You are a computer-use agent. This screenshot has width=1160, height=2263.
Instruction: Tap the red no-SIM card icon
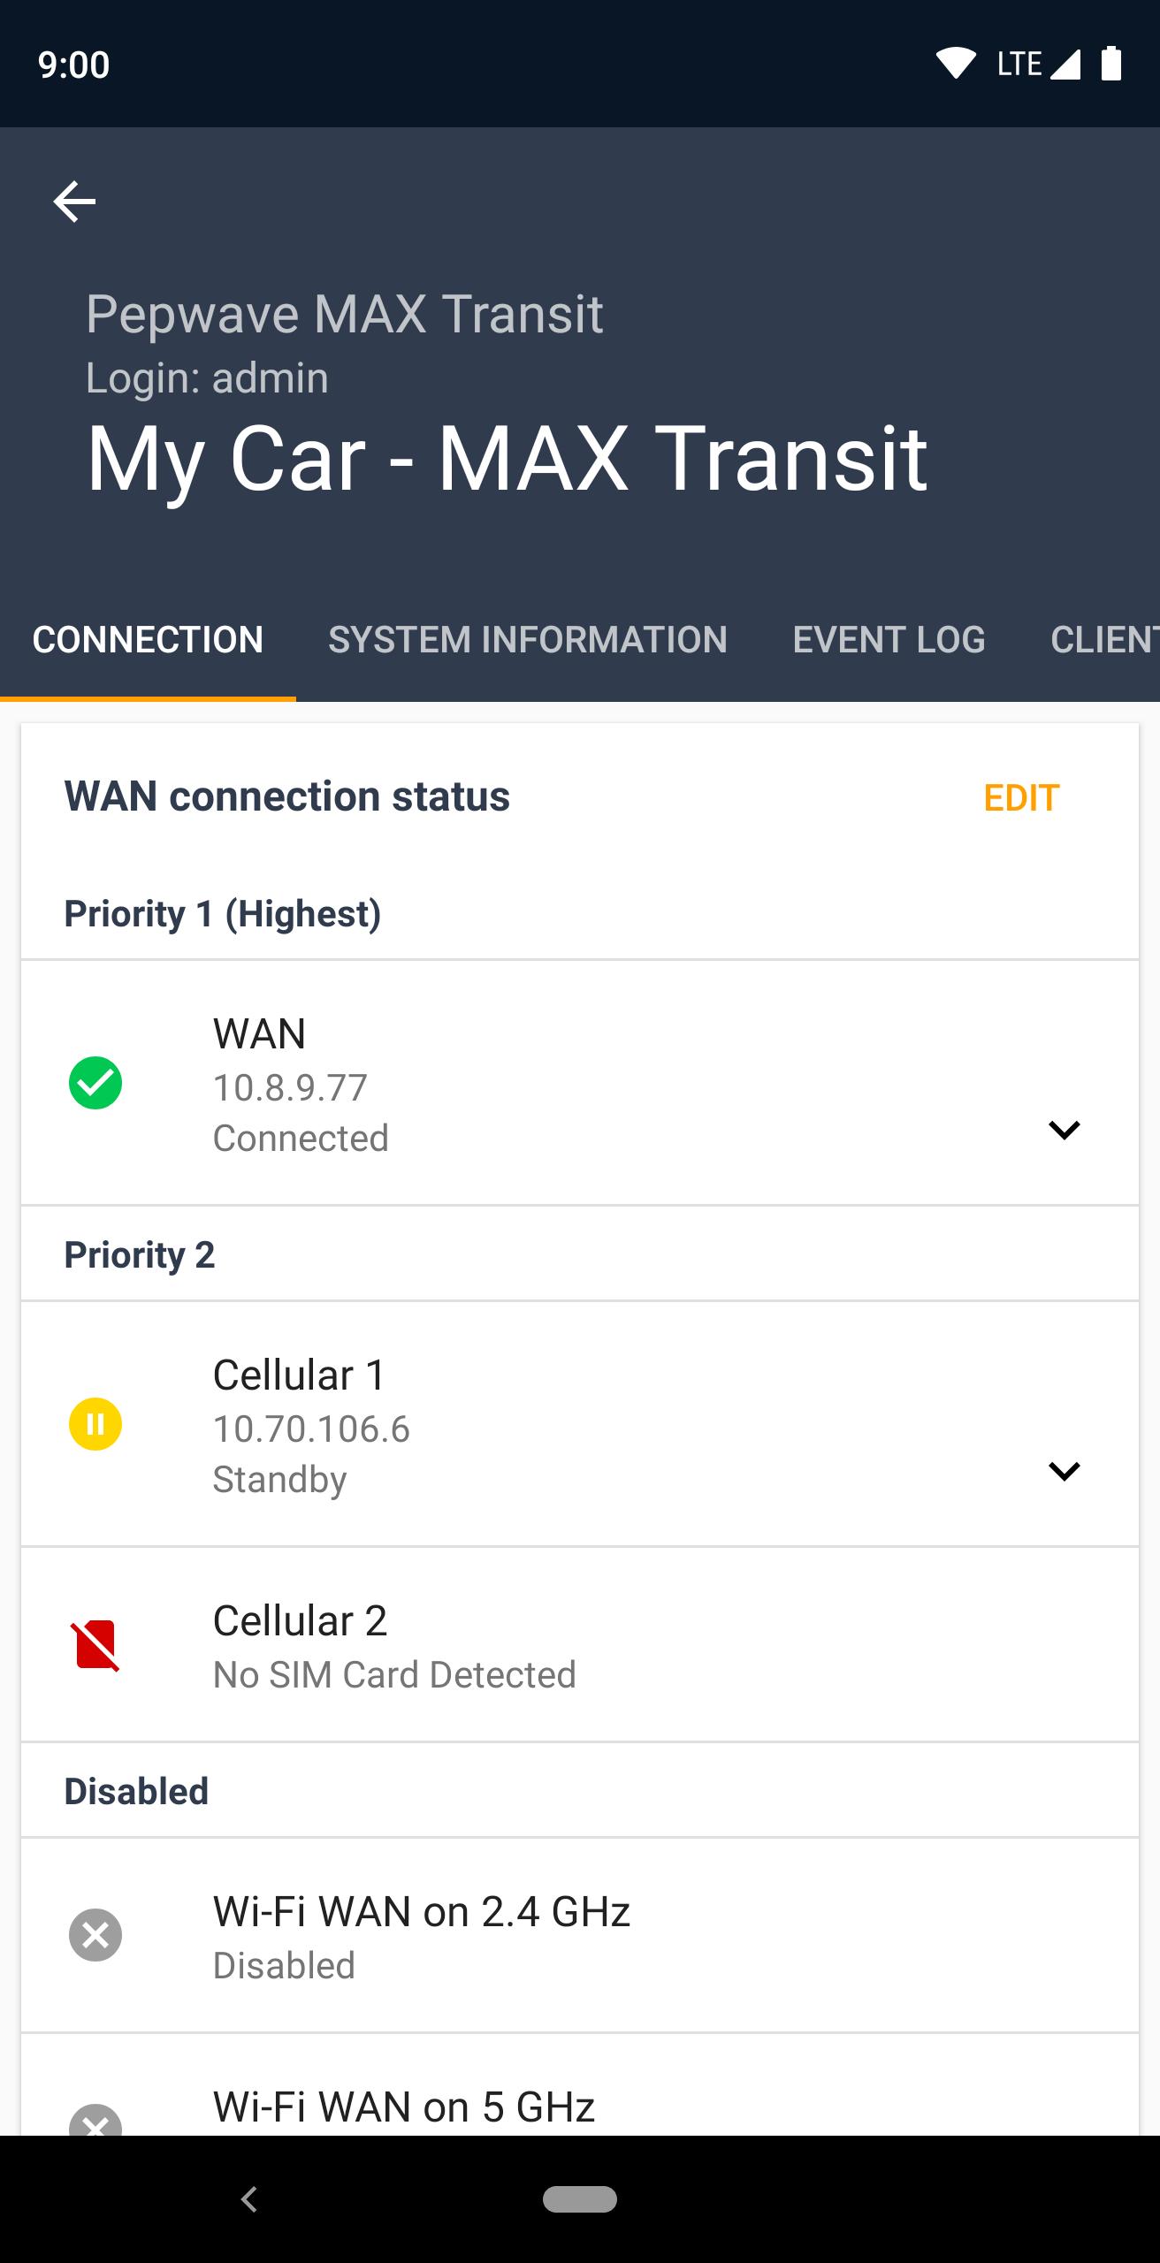tap(95, 1645)
